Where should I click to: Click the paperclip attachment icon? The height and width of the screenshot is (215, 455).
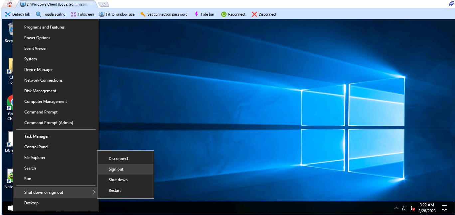pyautogui.click(x=451, y=4)
